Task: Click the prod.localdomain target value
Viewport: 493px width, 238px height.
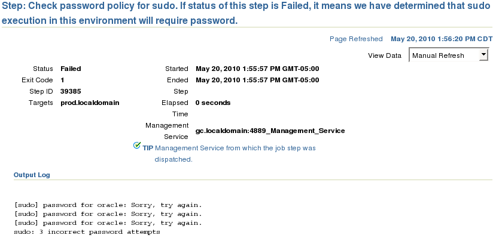Action: coord(90,103)
